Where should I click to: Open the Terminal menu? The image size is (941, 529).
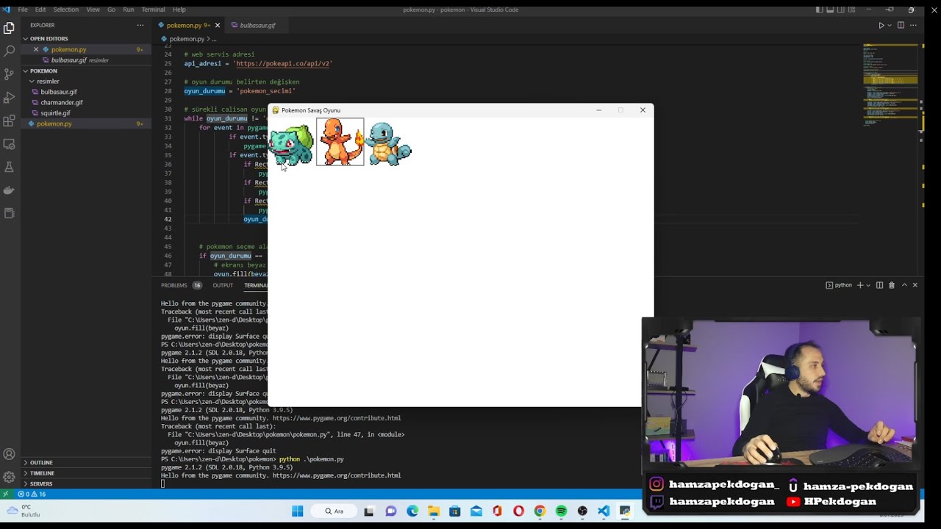[x=153, y=10]
